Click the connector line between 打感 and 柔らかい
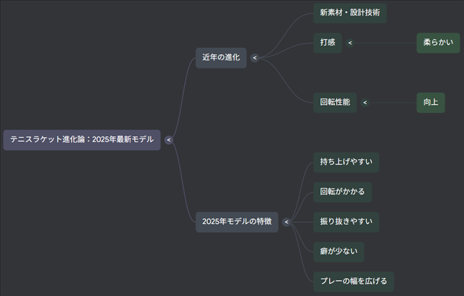The width and height of the screenshot is (464, 296). point(385,43)
